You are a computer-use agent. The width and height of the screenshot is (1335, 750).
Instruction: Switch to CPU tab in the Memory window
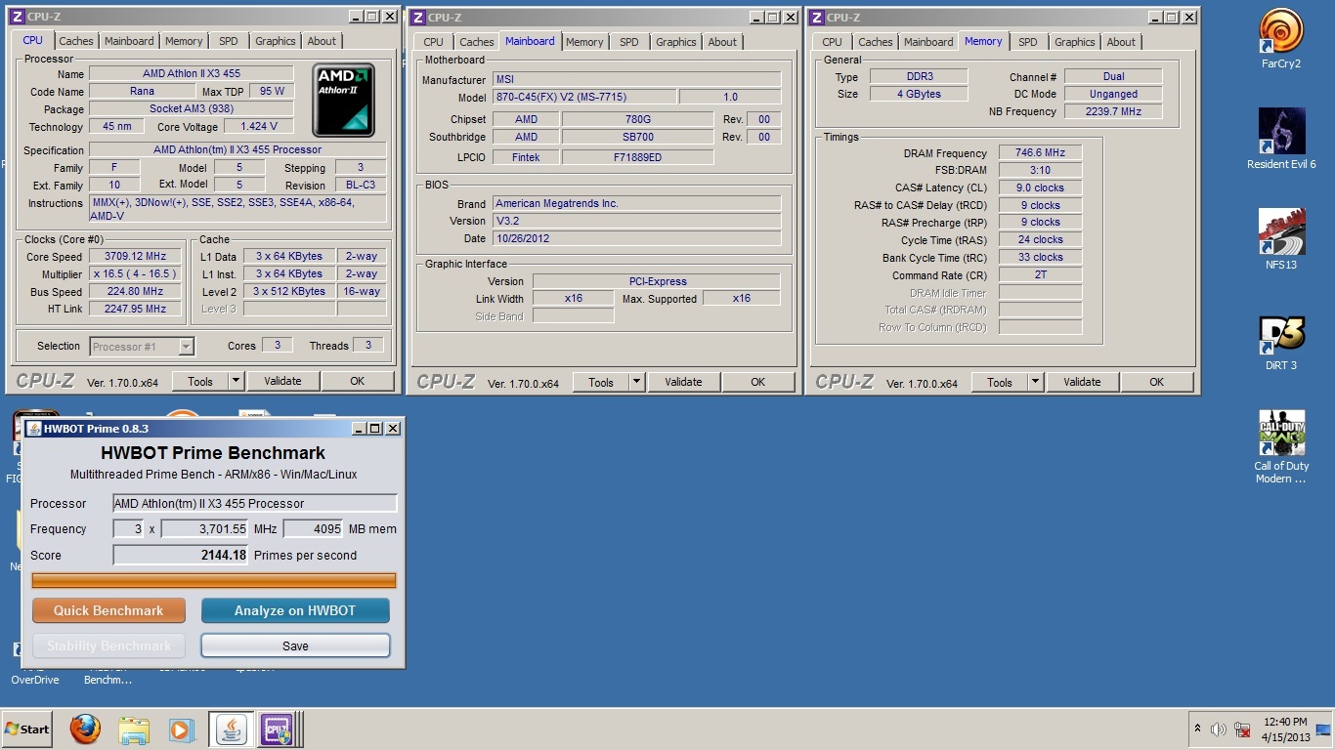[832, 42]
